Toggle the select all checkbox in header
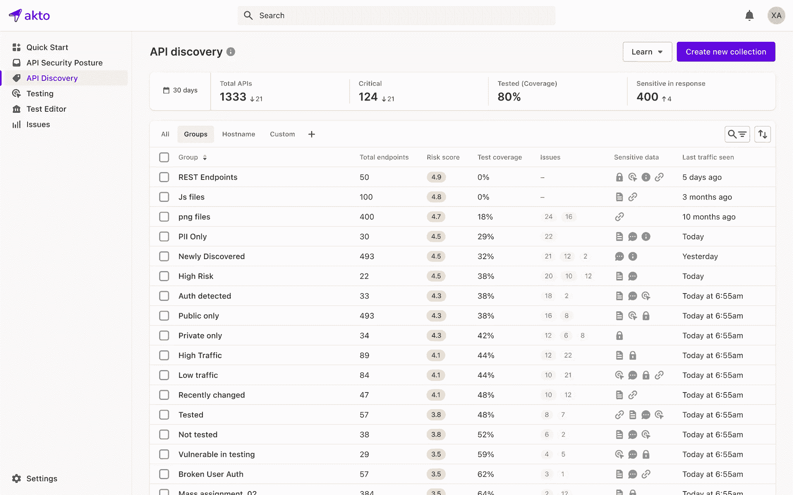 pyautogui.click(x=164, y=157)
